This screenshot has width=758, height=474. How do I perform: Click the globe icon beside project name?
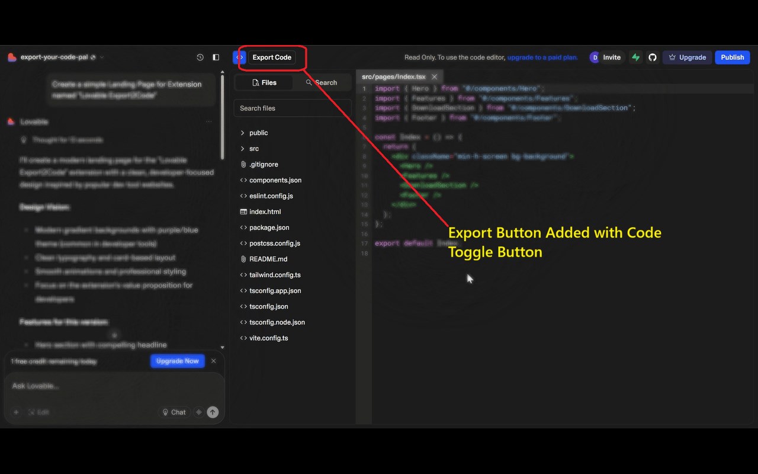point(93,57)
